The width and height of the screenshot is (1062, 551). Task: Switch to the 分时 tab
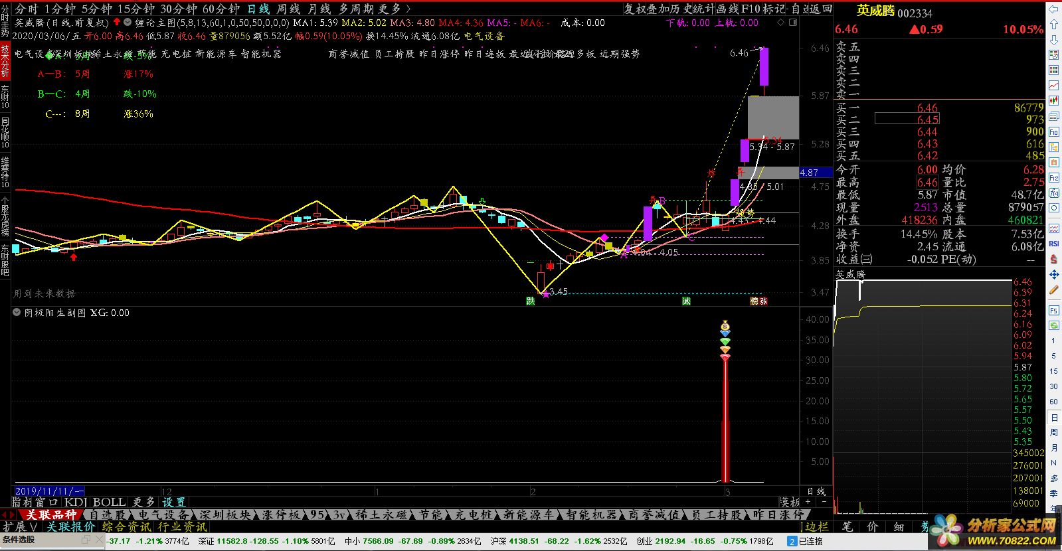click(27, 9)
